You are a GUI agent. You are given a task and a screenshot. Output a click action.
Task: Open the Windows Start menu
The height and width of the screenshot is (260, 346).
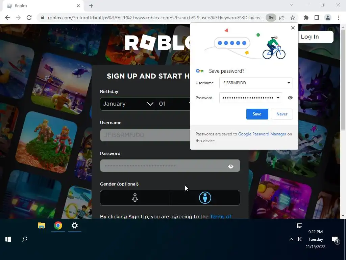pos(8,239)
